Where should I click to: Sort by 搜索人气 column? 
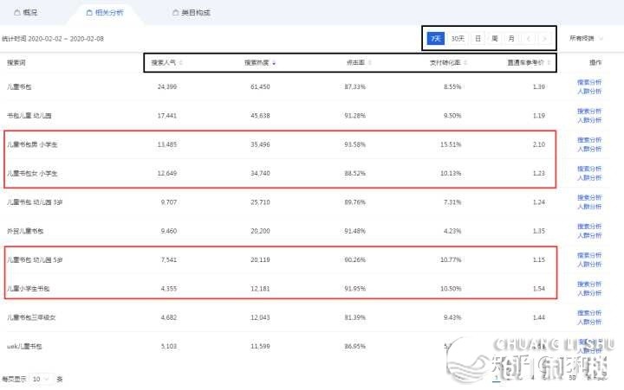click(x=166, y=63)
